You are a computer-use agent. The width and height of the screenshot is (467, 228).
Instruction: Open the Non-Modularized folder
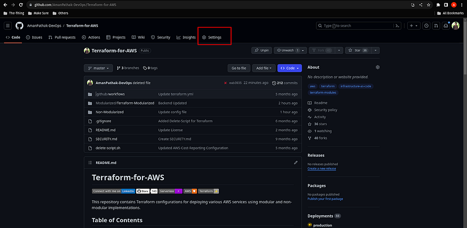[109, 112]
